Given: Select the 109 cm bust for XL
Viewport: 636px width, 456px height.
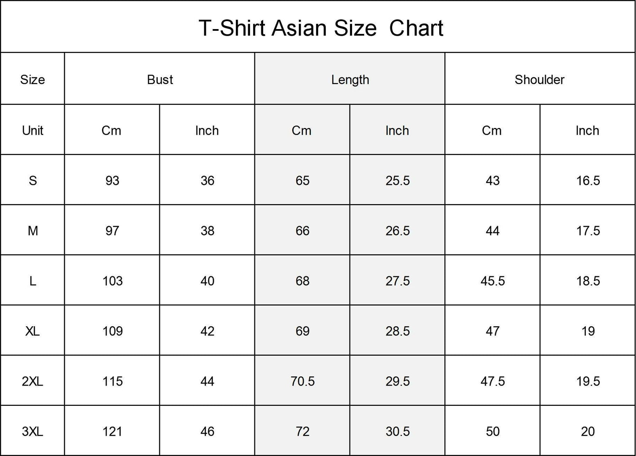Looking at the screenshot, I should (112, 331).
